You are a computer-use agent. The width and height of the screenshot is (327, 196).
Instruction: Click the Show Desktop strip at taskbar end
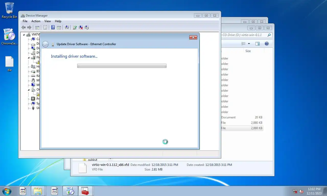point(325,191)
